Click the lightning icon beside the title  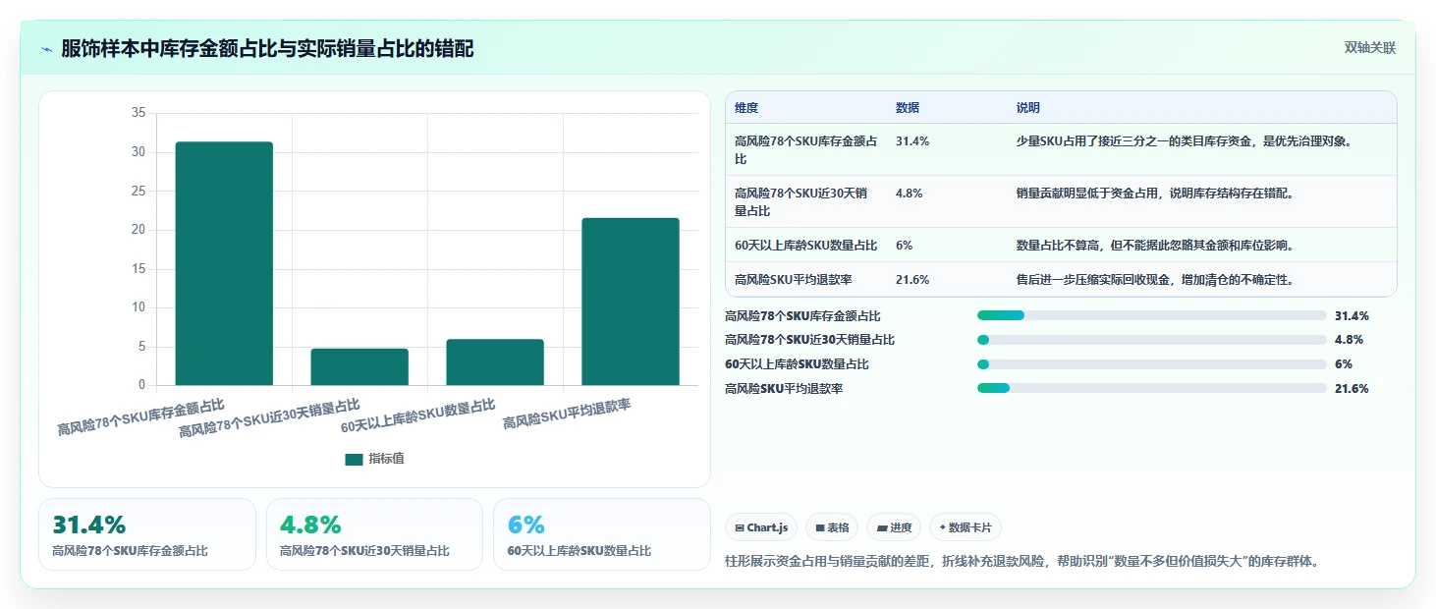46,49
